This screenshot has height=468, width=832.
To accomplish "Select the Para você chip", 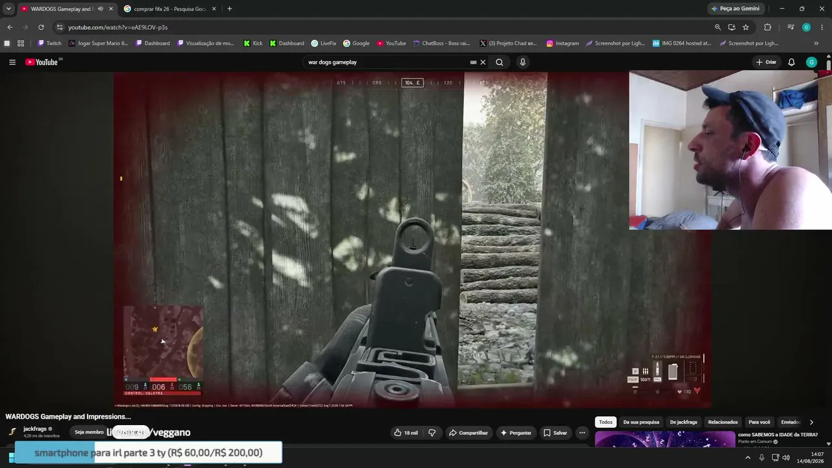I will click(x=759, y=422).
